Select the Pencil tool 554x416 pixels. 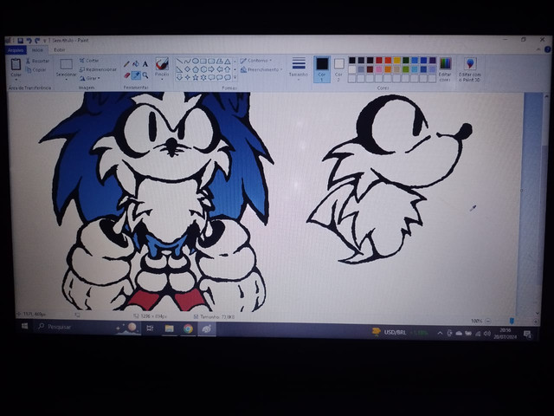(126, 64)
